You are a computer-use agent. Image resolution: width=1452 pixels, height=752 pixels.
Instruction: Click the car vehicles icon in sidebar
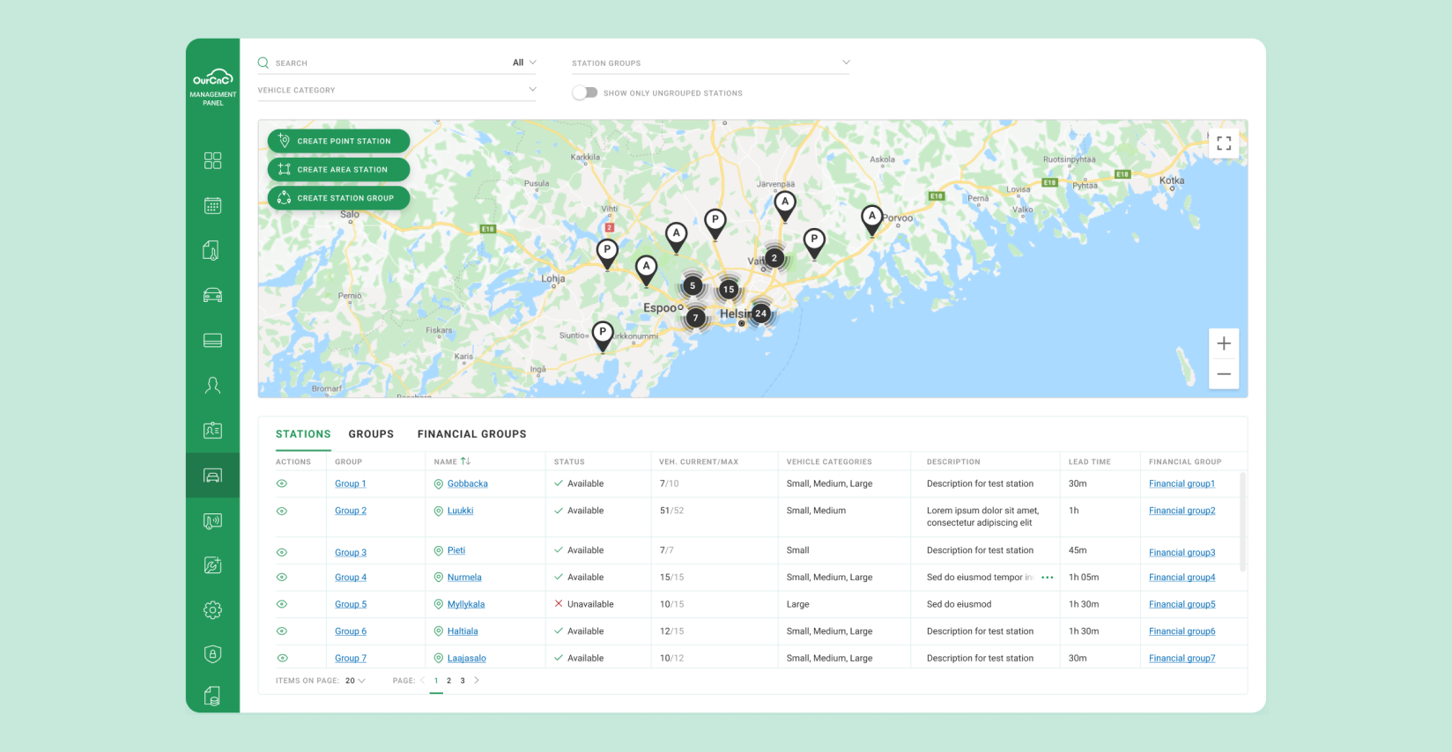(x=212, y=295)
